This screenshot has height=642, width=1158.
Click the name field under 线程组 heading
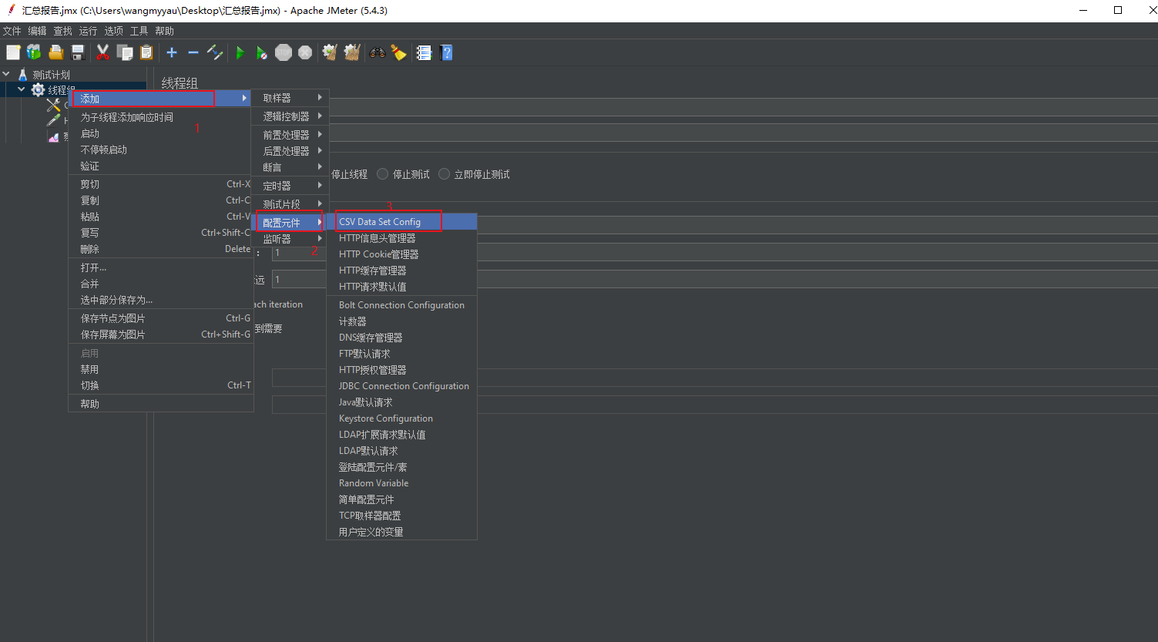pyautogui.click(x=743, y=107)
